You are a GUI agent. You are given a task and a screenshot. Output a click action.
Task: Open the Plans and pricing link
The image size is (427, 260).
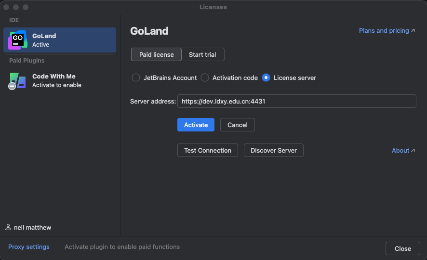(387, 30)
